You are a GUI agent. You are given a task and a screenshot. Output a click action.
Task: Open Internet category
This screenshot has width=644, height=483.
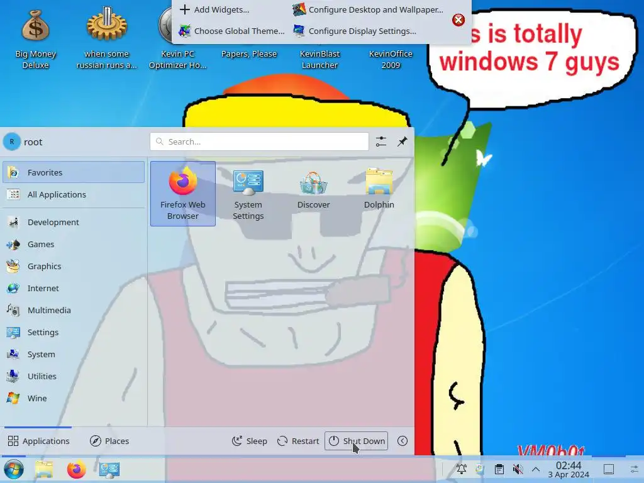point(74,288)
